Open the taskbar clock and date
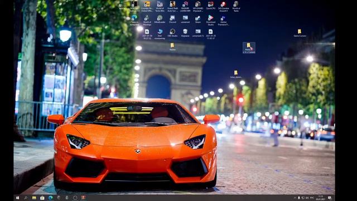This screenshot has width=357, height=201. (x=321, y=198)
